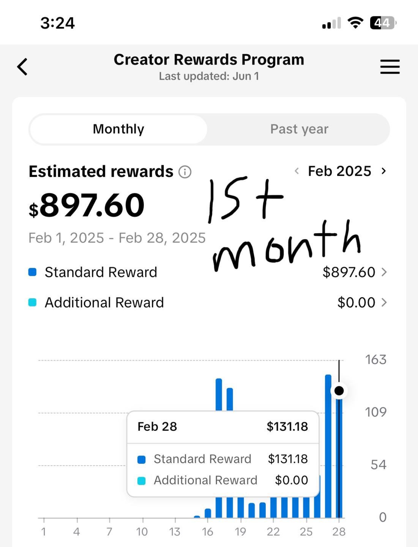Screen dimensions: 418x547
Task: Tap the cellular signal bars icon
Action: tap(331, 24)
